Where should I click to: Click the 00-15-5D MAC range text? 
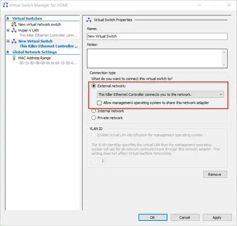point(48,63)
